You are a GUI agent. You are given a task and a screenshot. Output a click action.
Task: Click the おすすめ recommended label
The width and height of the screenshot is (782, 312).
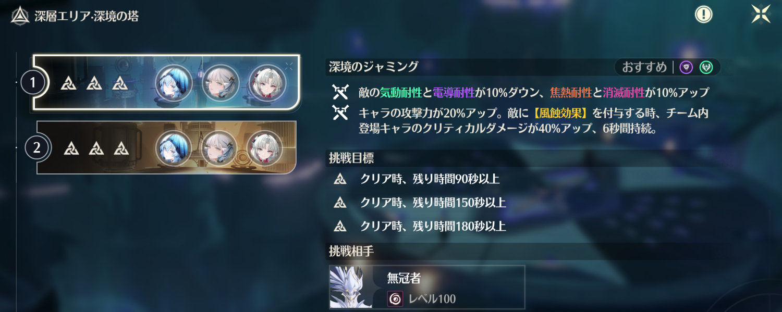click(x=644, y=67)
